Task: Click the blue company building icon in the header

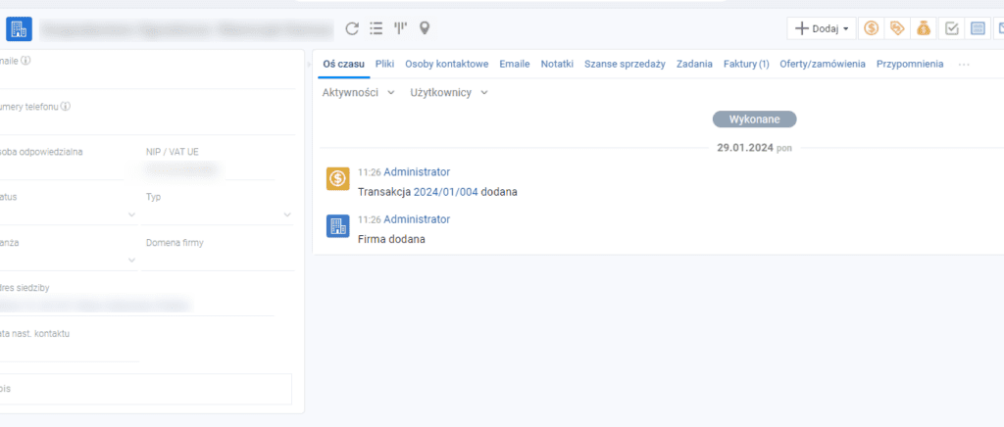Action: point(19,28)
